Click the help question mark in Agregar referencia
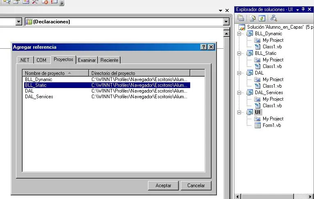 [x=203, y=47]
